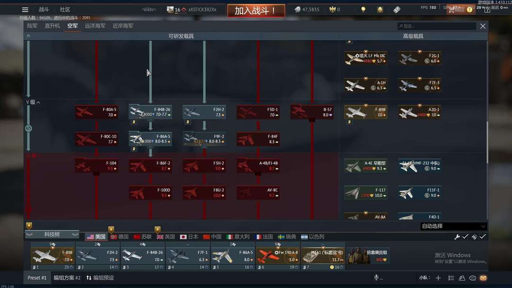
Task: Open the 编组预设 presets button
Action: point(100,278)
